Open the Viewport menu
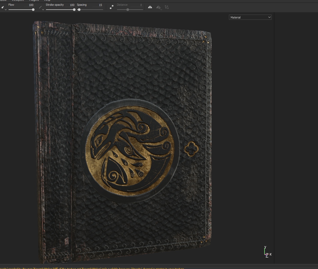This screenshot has height=269, width=318. click(18, 1)
